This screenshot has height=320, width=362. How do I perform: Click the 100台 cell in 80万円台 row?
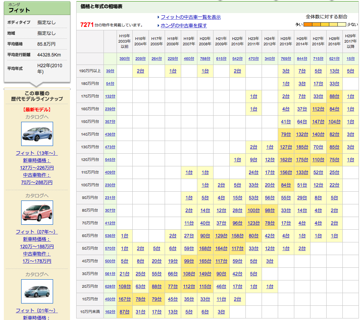(254, 210)
